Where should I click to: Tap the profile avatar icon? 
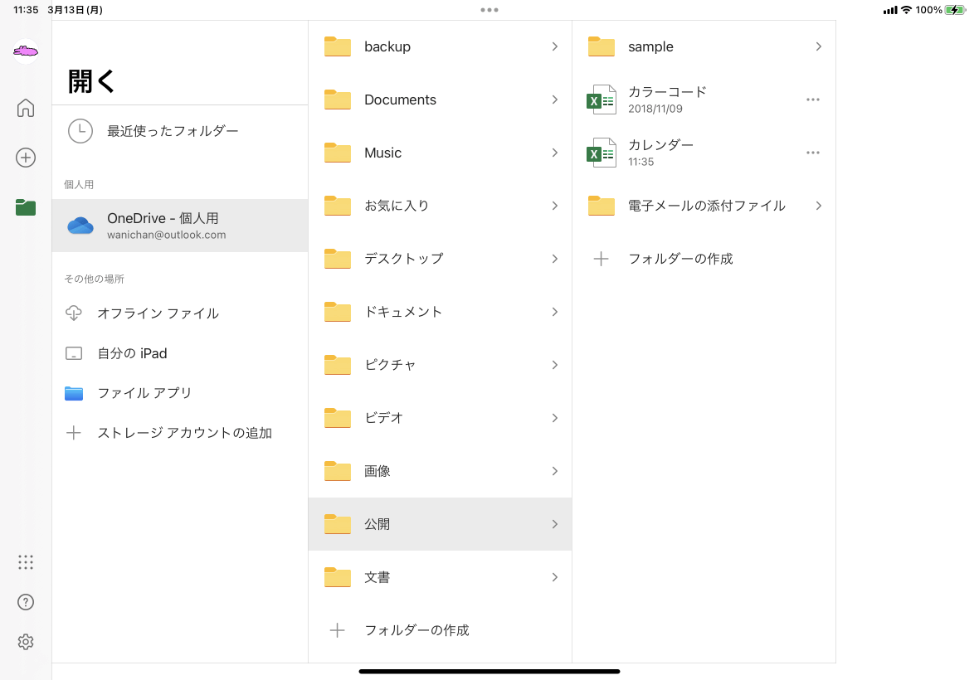26,51
